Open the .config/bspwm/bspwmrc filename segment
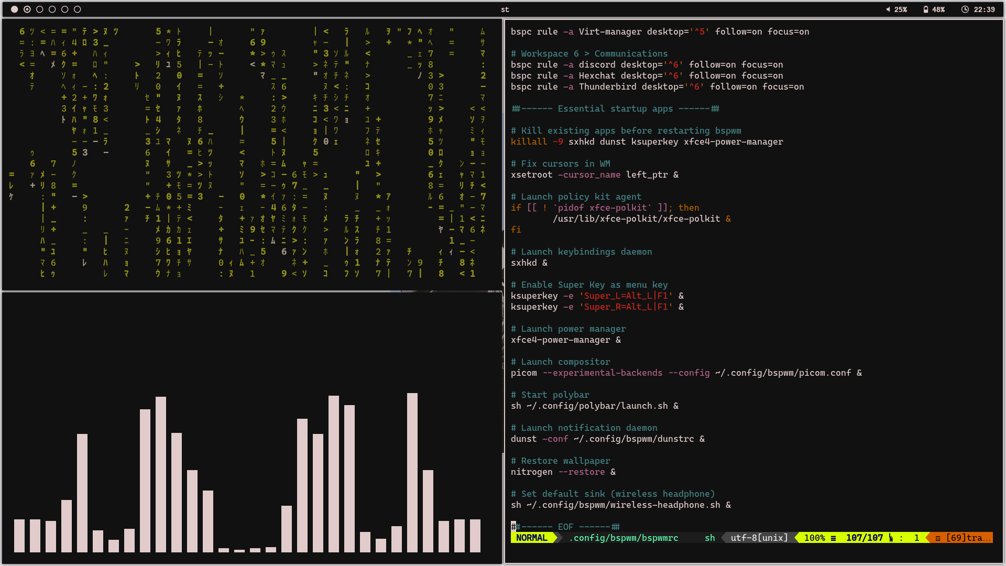This screenshot has width=1006, height=566. click(624, 538)
